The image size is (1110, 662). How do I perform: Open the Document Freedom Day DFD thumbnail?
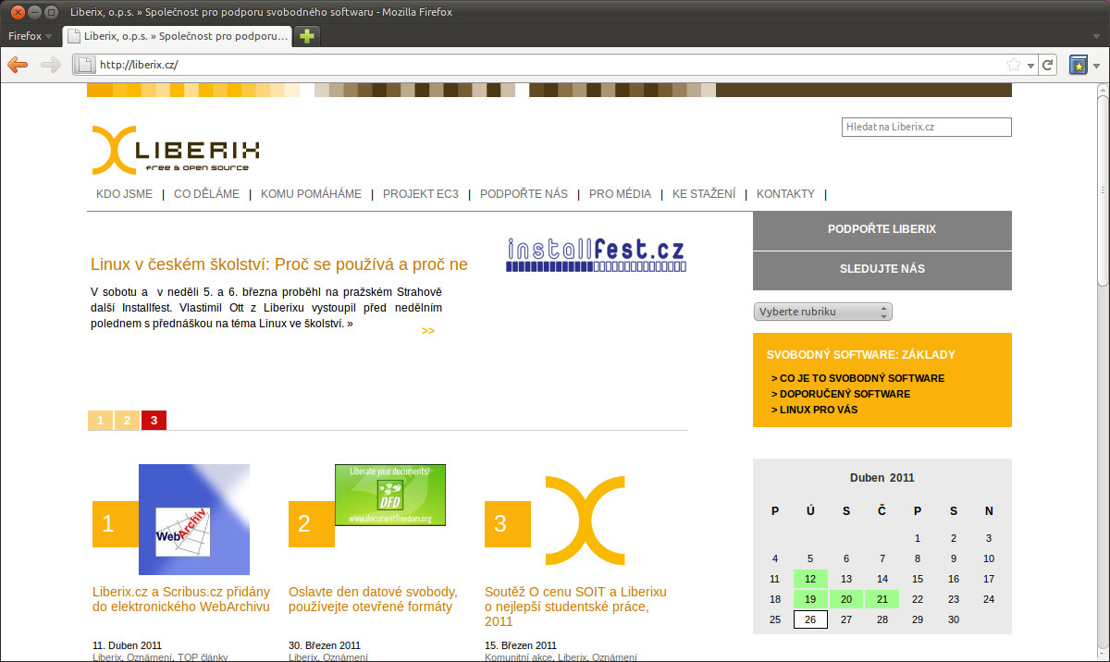[389, 495]
